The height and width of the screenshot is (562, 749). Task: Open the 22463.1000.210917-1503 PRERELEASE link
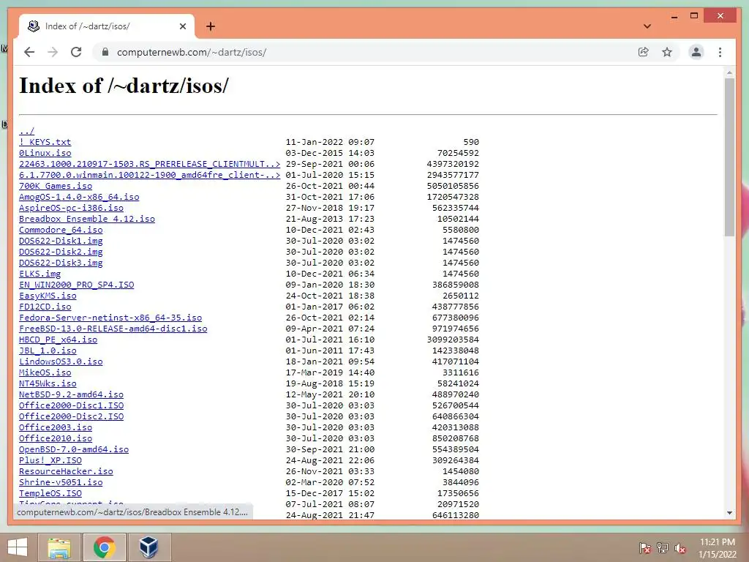coord(149,164)
